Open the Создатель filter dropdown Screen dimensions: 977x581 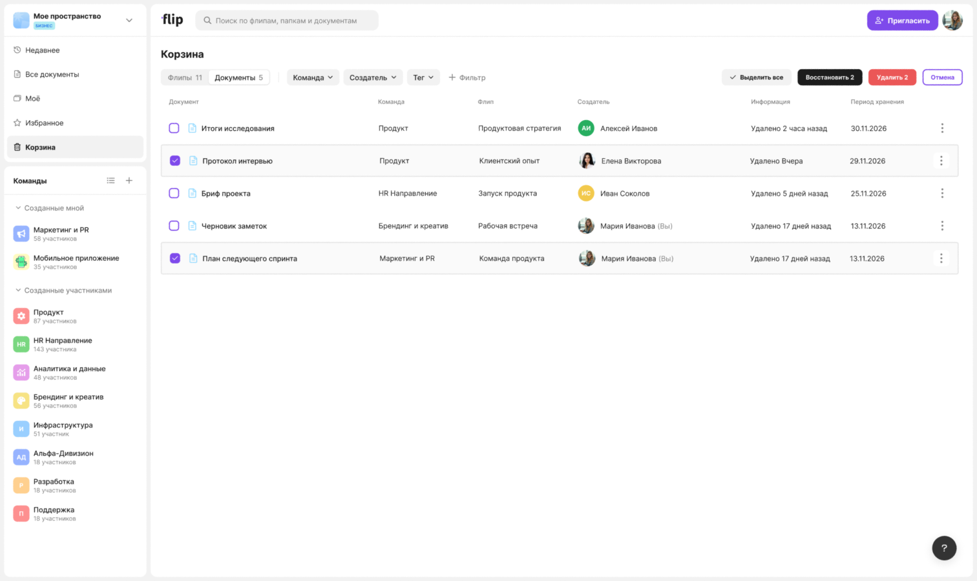click(373, 77)
